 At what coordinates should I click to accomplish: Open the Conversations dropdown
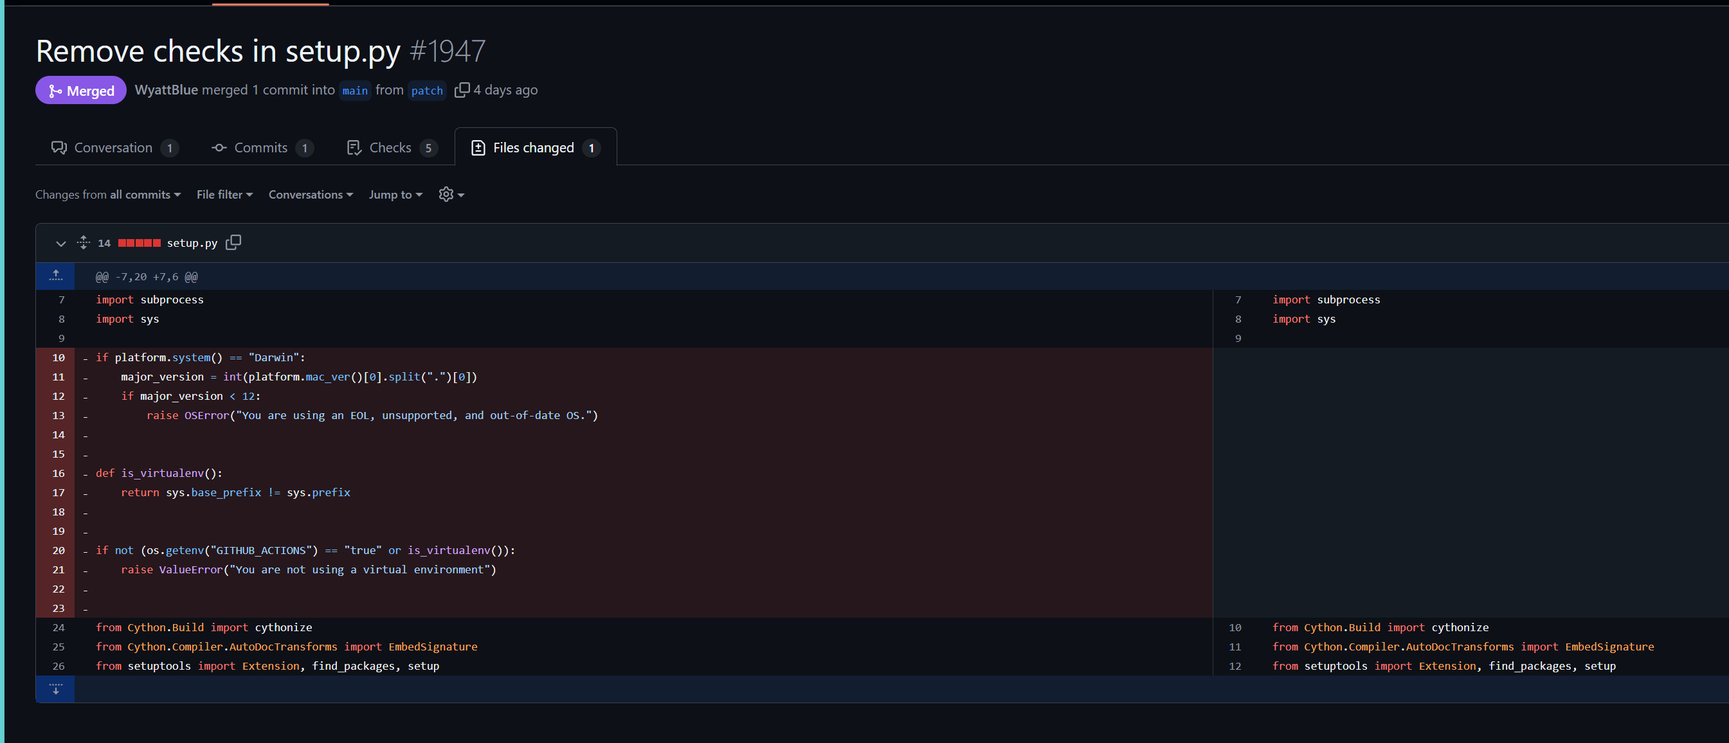(x=311, y=194)
